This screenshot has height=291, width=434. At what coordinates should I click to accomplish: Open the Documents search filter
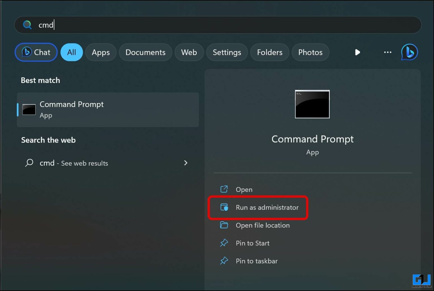[145, 52]
